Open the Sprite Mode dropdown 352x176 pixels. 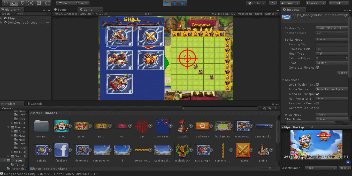[x=332, y=40]
